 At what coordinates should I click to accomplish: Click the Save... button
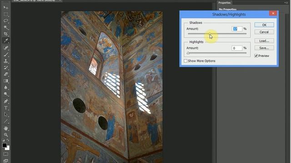coord(264,48)
